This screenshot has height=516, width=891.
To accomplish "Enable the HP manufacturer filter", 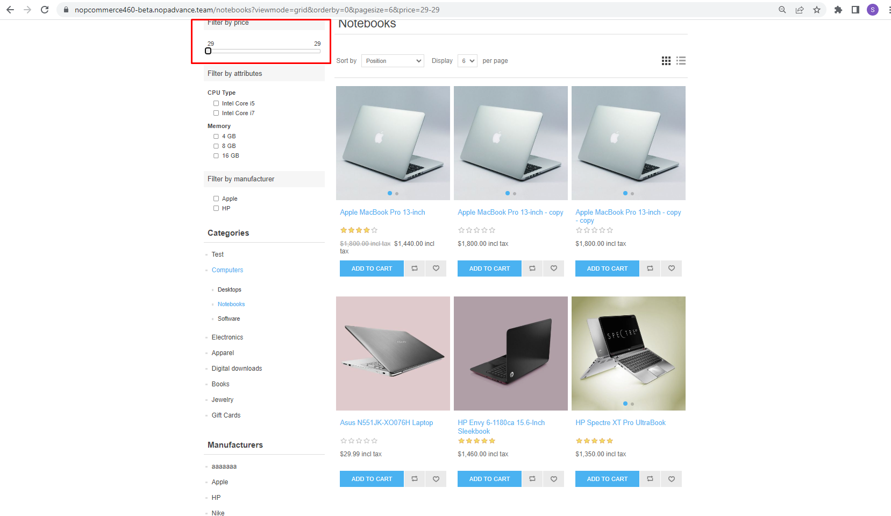I will 216,208.
